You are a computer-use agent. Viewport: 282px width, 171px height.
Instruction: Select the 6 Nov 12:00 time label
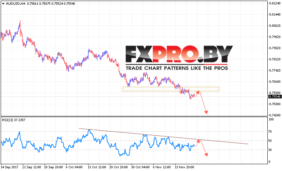pos(162,167)
